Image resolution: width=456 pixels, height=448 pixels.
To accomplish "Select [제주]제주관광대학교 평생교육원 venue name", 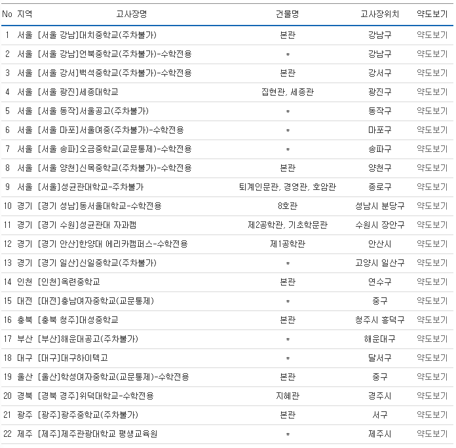I will (x=98, y=434).
